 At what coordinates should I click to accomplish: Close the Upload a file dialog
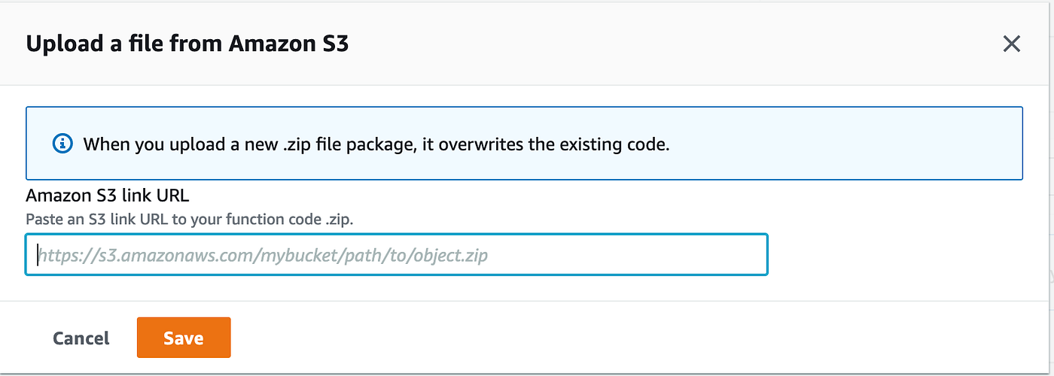pos(1011,44)
